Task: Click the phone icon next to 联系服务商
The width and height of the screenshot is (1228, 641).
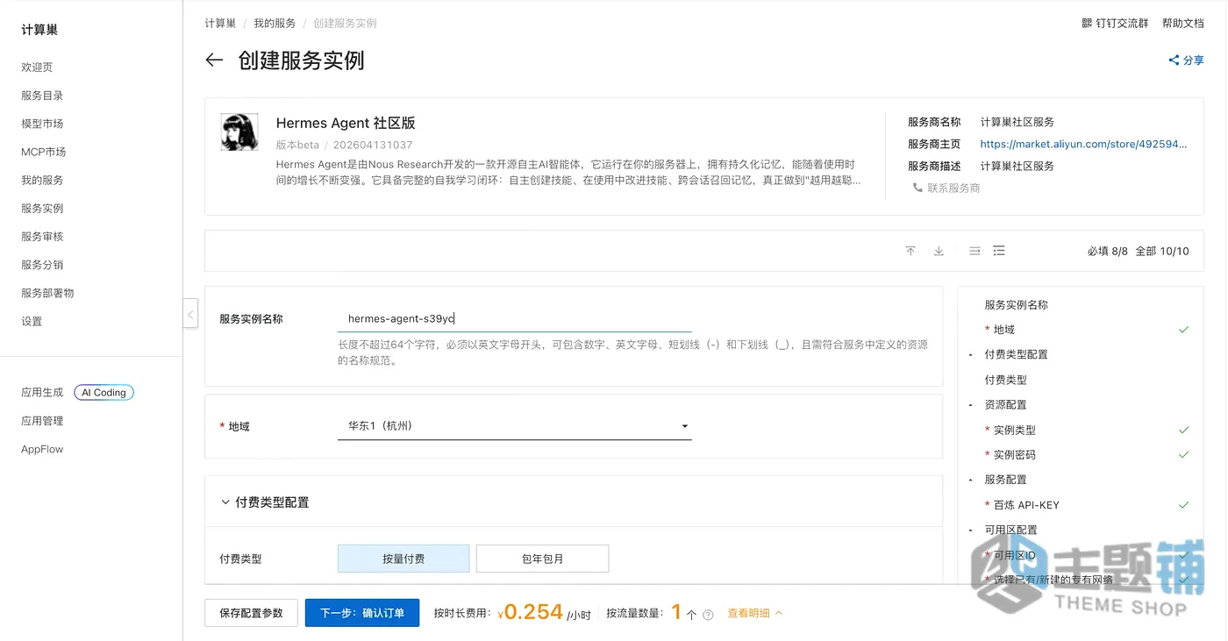Action: coord(917,188)
